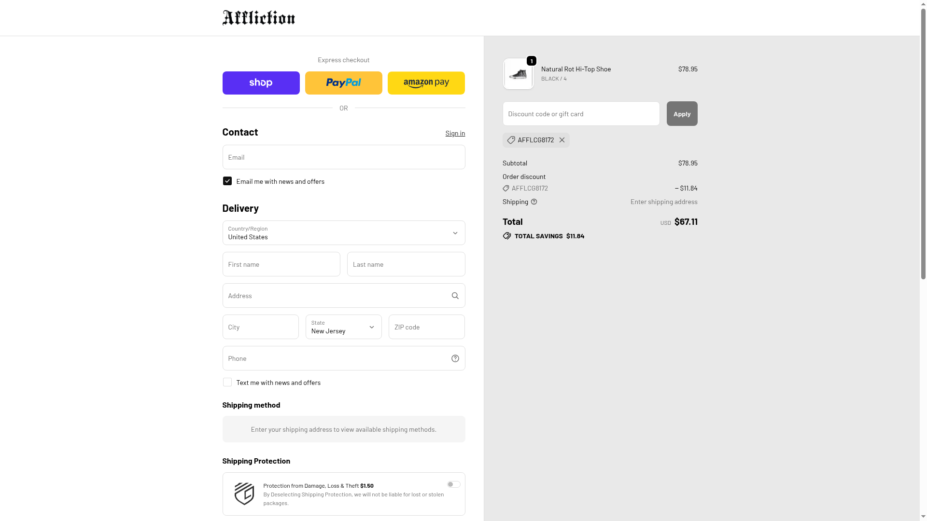The width and height of the screenshot is (927, 521).
Task: Enable Shipping Protection toggle
Action: [x=453, y=484]
